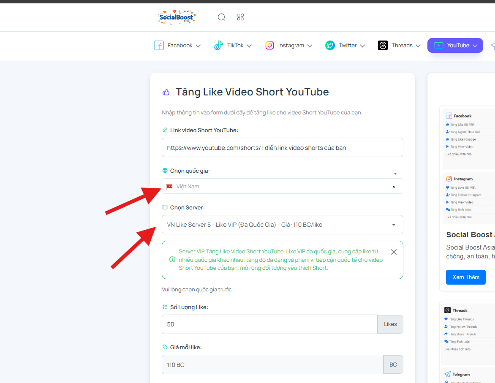Open Tăng Like Threads link
This screenshot has width=495, height=383.
pyautogui.click(x=461, y=319)
